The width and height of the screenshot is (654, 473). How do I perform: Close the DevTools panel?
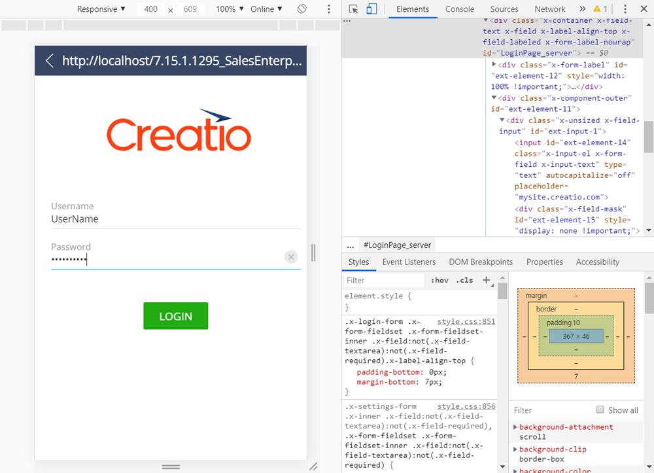pos(644,9)
